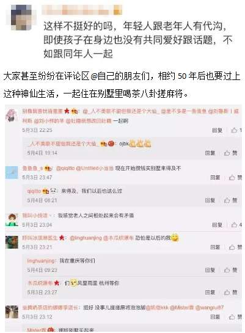The width and height of the screenshot is (245, 333).
Task: Open the @linghuanjing mention in 23:21 comment
Action: tap(86, 238)
